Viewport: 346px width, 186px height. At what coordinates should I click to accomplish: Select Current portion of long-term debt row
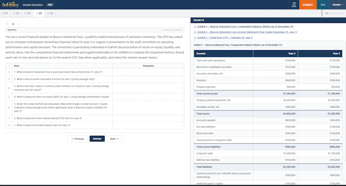[x=268, y=140]
